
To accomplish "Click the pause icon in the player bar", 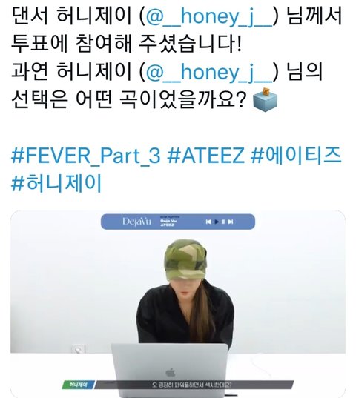I will (x=223, y=222).
